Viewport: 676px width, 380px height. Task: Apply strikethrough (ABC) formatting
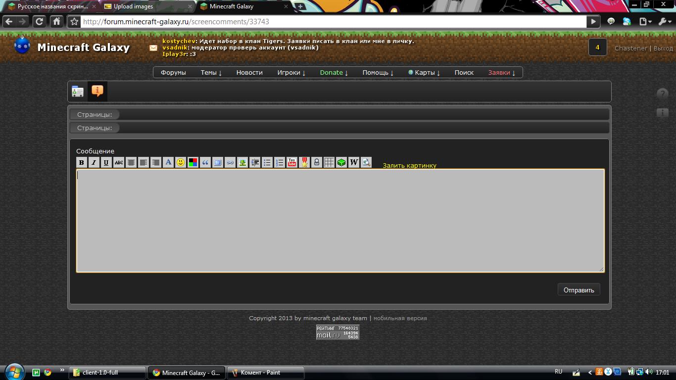[x=119, y=162]
